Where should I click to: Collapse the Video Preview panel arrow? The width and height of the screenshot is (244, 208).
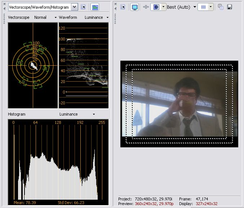tap(115, 9)
